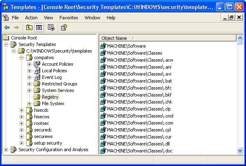
Task: Click the inner MDI restore window button
Action: coord(232,18)
